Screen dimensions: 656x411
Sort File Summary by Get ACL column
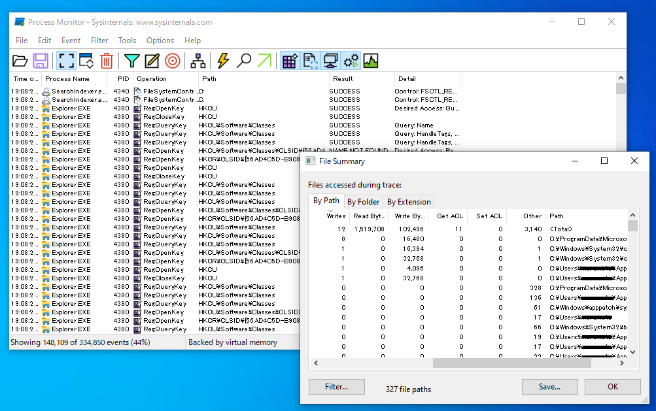pos(448,216)
